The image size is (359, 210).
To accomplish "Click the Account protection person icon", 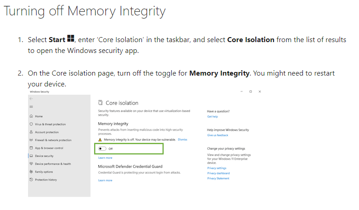I will coord(31,132).
